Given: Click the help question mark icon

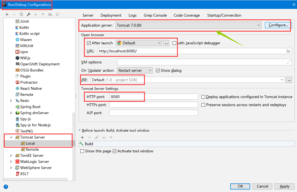Looking at the screenshot, I should click(6, 187).
